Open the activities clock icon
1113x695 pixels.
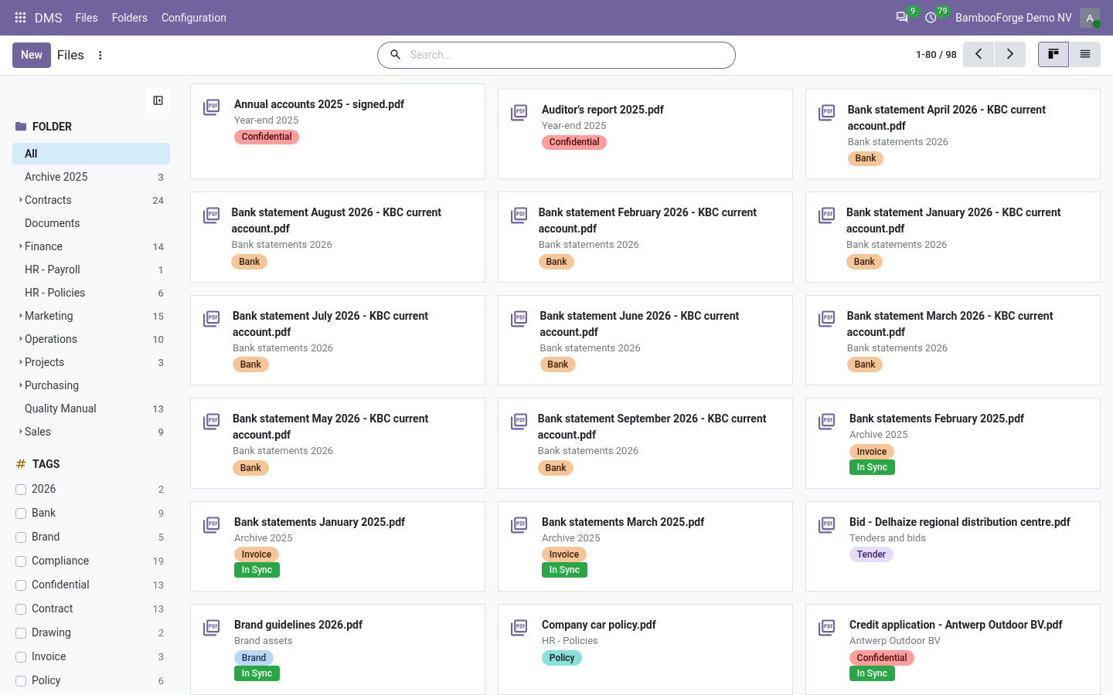point(931,18)
